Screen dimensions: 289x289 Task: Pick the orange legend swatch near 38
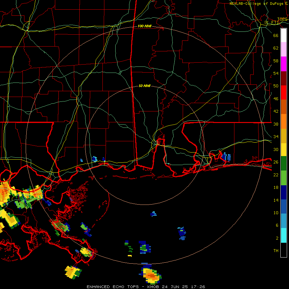(x=284, y=121)
